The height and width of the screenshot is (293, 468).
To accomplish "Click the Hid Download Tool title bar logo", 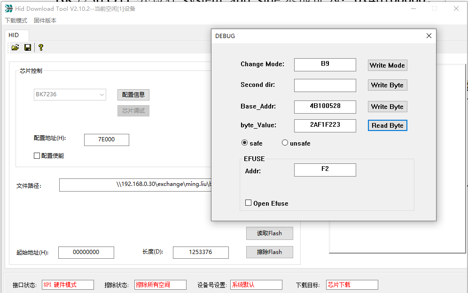I will (x=8, y=8).
